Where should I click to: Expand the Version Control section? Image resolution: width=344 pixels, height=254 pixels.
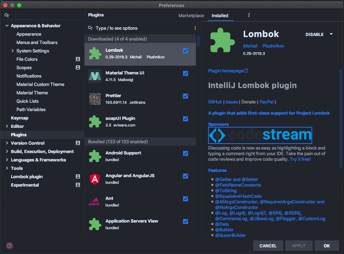(7, 143)
